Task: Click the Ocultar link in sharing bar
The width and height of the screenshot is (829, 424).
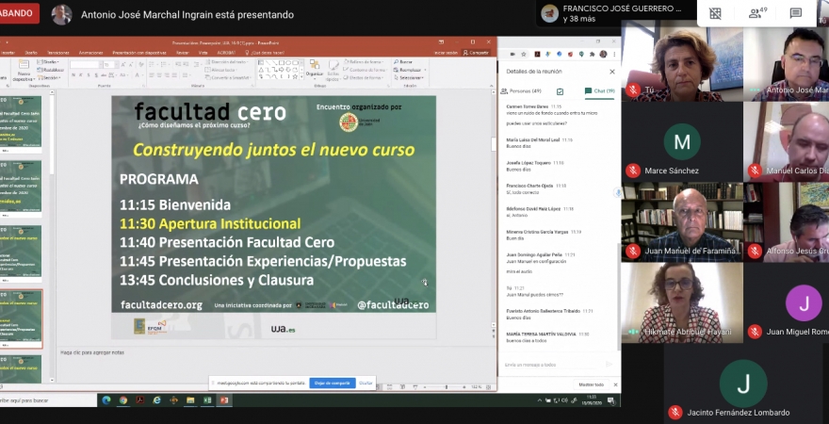Action: click(x=366, y=383)
